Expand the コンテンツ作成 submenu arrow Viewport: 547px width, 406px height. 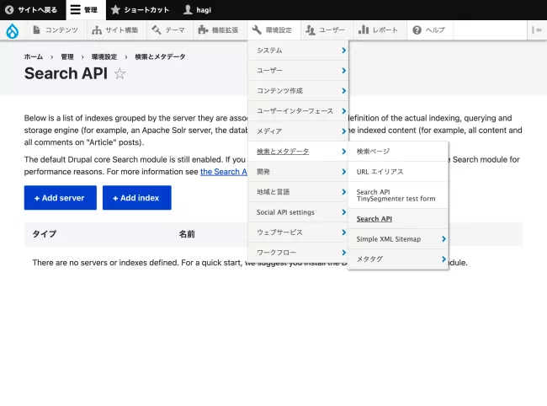coord(343,91)
